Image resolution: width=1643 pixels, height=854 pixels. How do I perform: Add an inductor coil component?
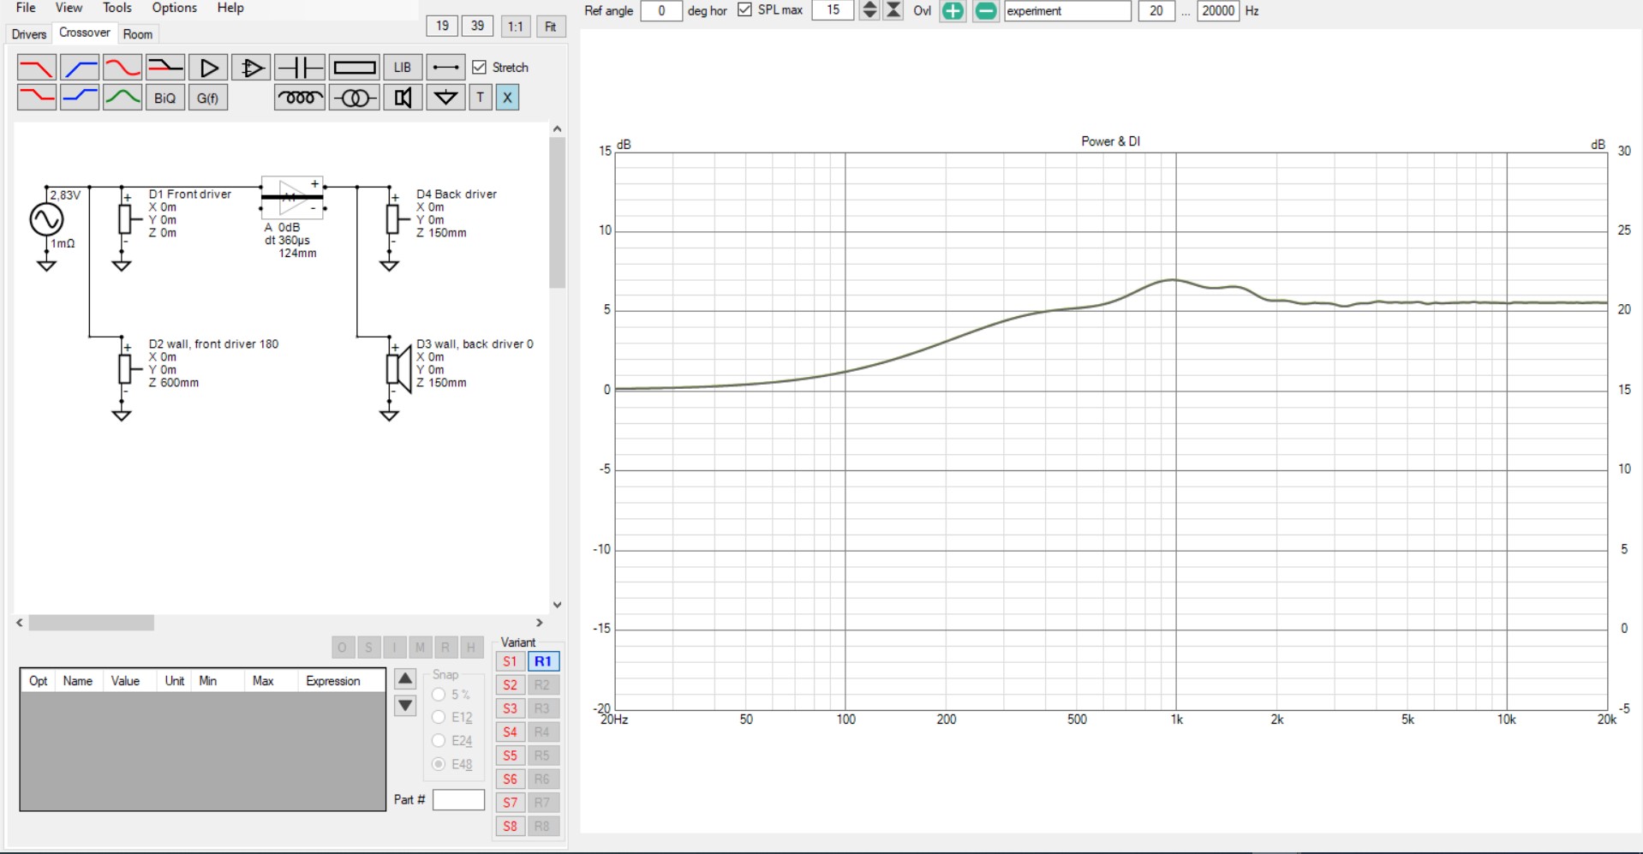click(300, 98)
